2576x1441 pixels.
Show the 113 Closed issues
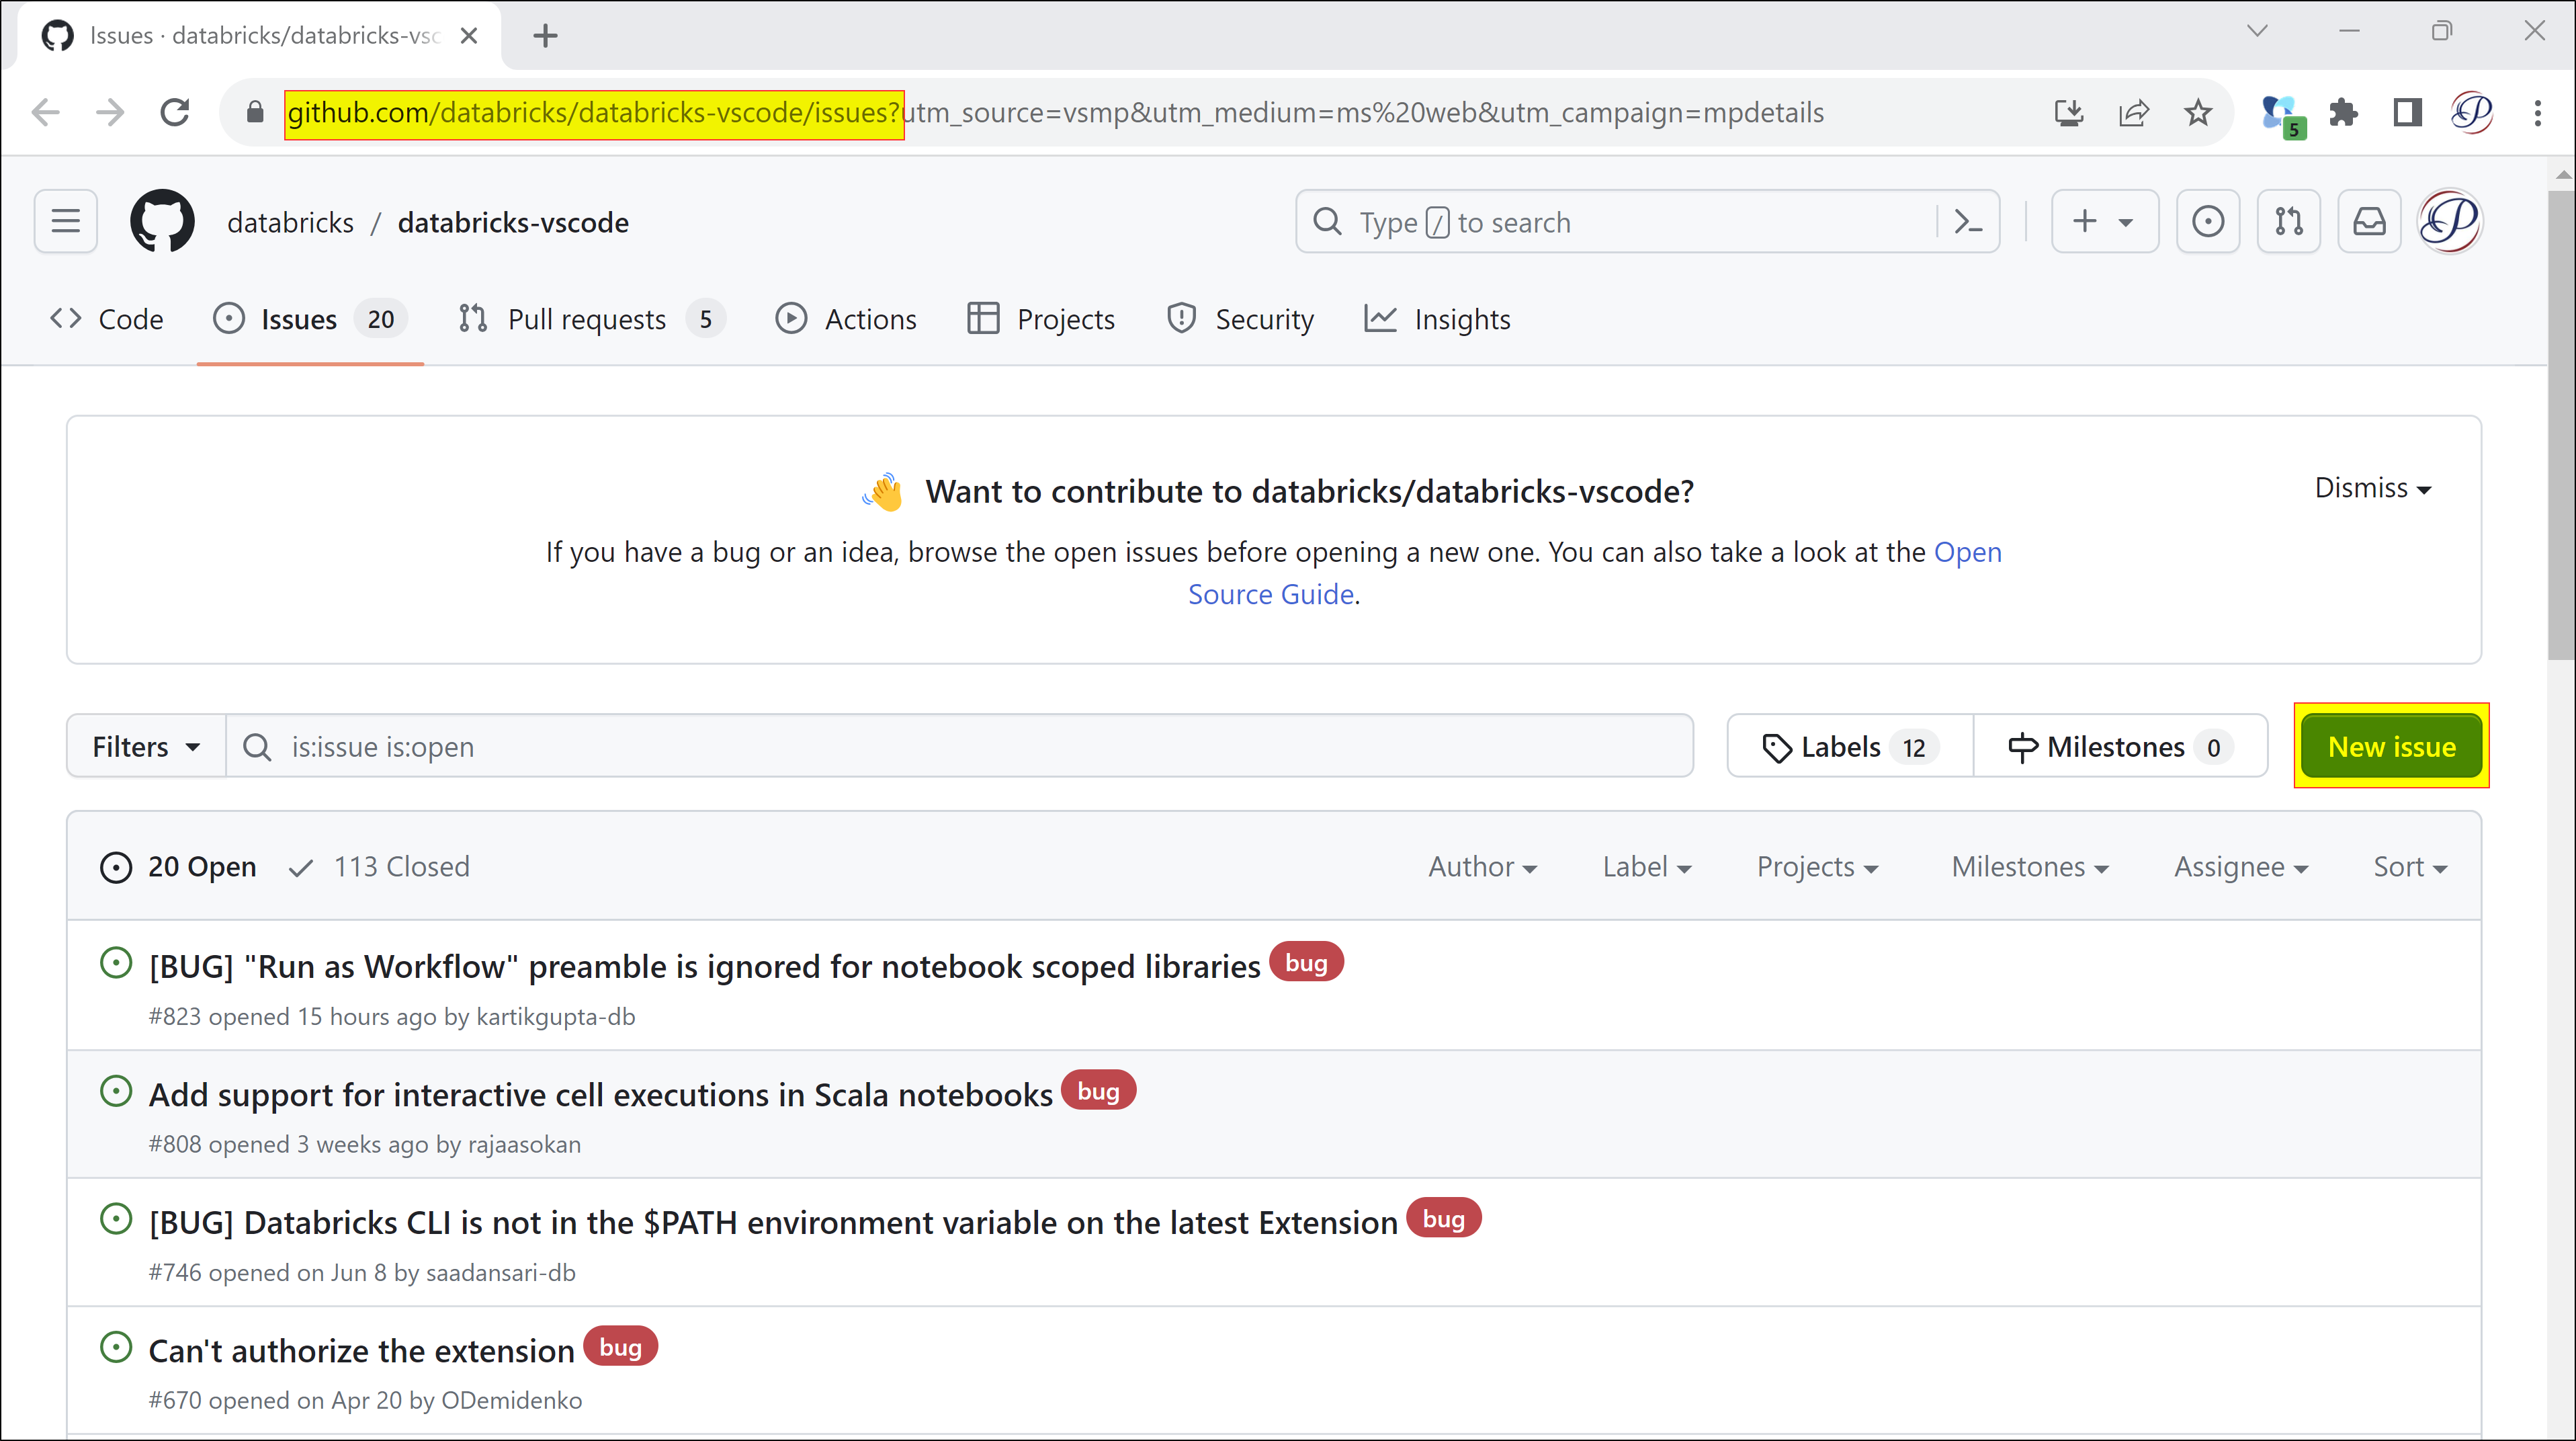click(x=379, y=866)
